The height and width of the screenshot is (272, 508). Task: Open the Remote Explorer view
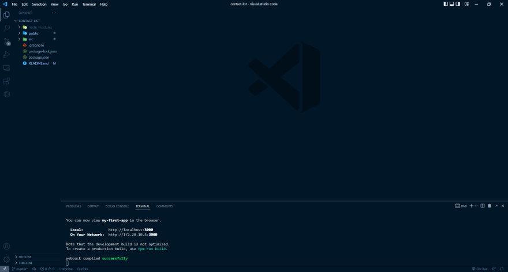coord(6,68)
